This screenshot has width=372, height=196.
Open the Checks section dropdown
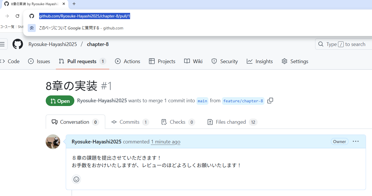coord(177,122)
